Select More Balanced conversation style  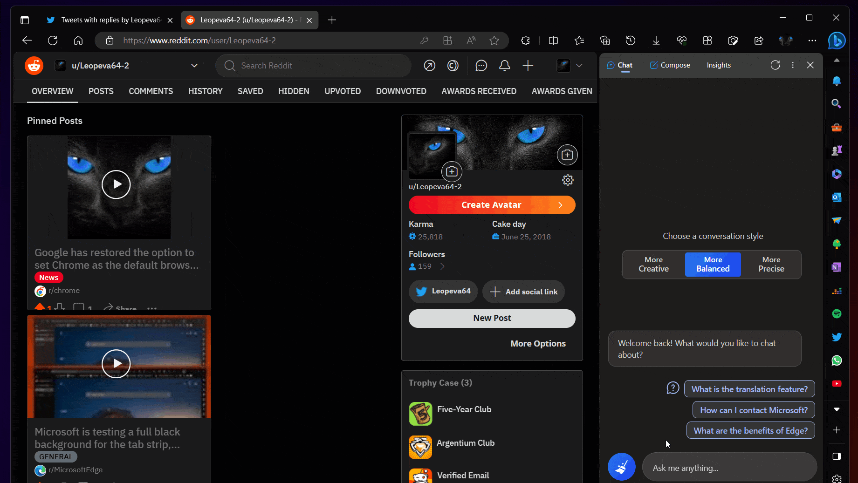click(713, 264)
